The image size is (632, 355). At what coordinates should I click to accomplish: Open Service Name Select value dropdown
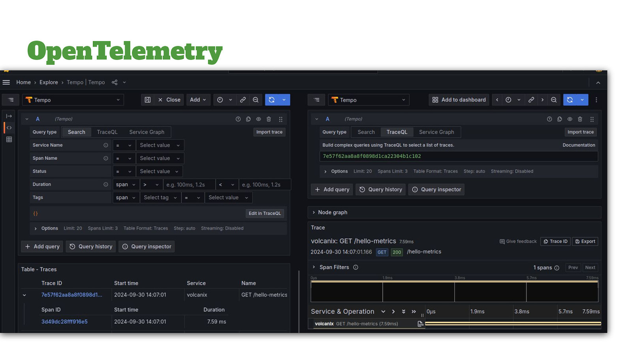pos(160,145)
